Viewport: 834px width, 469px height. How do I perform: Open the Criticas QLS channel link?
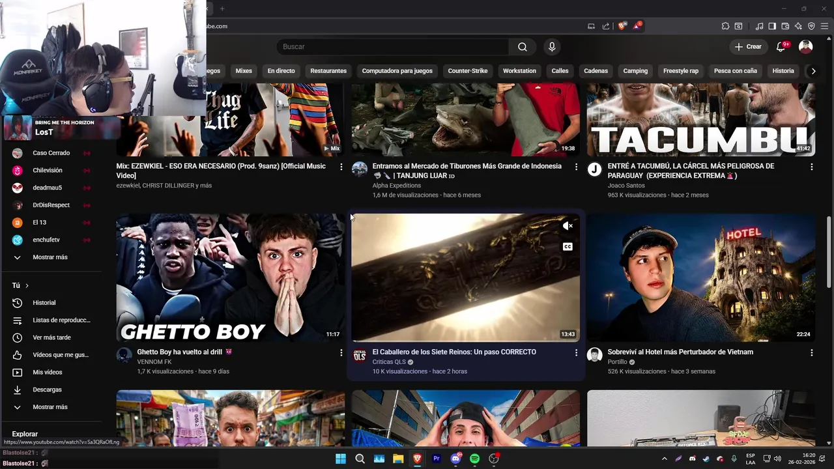point(389,362)
